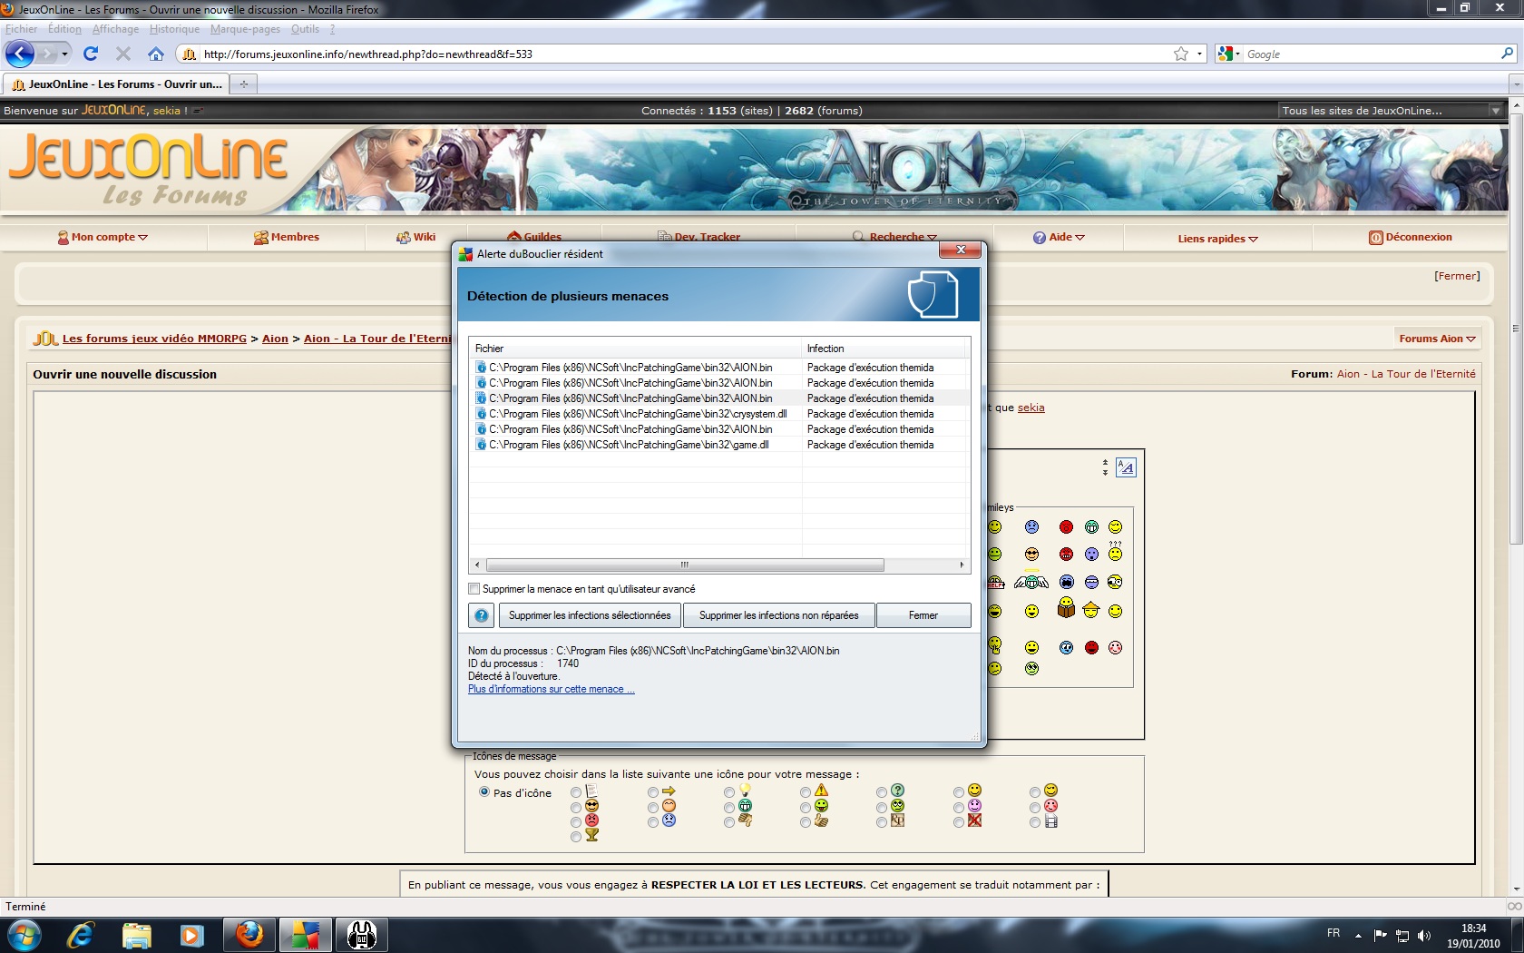Screen dimensions: 1524x953
Task: Select the warning triangle message icon radio
Action: 806,792
